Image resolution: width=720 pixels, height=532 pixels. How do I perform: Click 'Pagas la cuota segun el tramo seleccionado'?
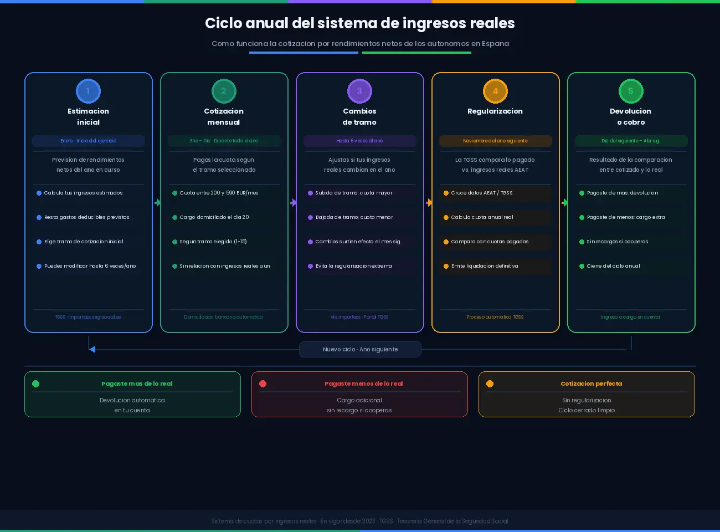pyautogui.click(x=224, y=165)
